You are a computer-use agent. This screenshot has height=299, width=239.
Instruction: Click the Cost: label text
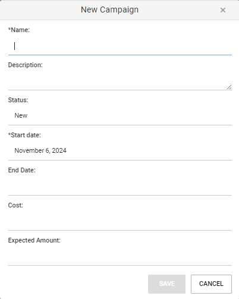(15, 205)
